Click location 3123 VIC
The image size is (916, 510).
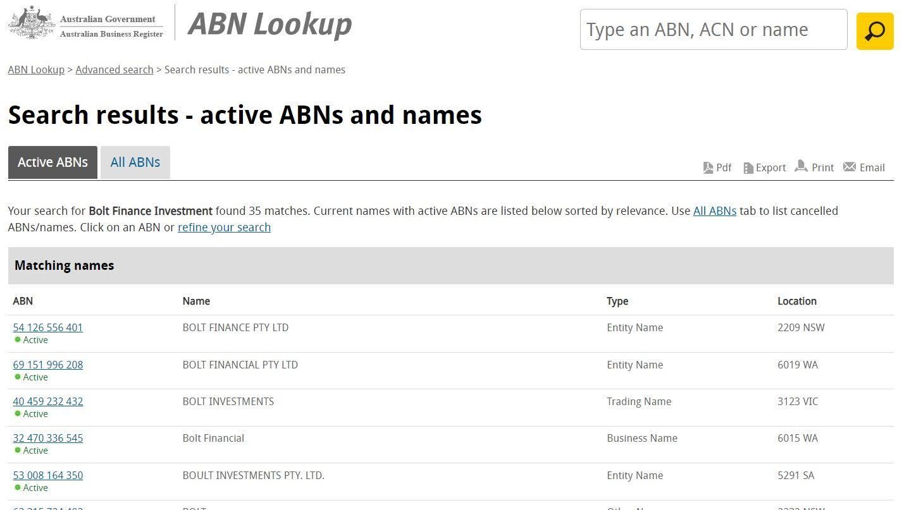(798, 401)
